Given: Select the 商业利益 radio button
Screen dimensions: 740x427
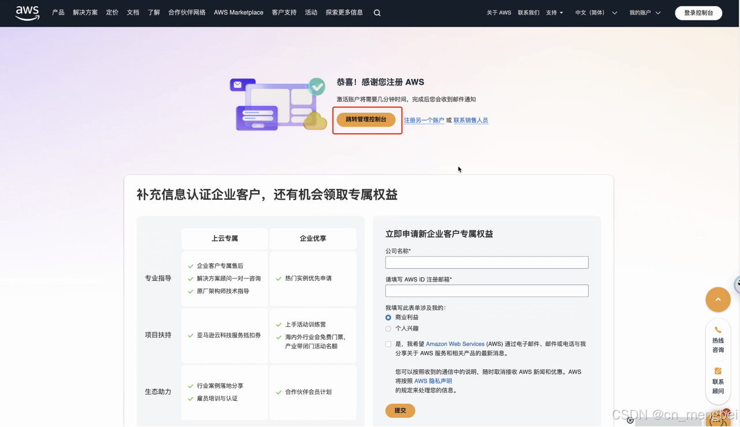Looking at the screenshot, I should (388, 317).
